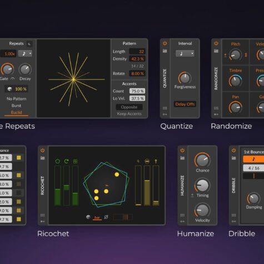This screenshot has height=264, width=264.
Task: Click the 14 / 32 readout under Density
Action: [x=137, y=66]
